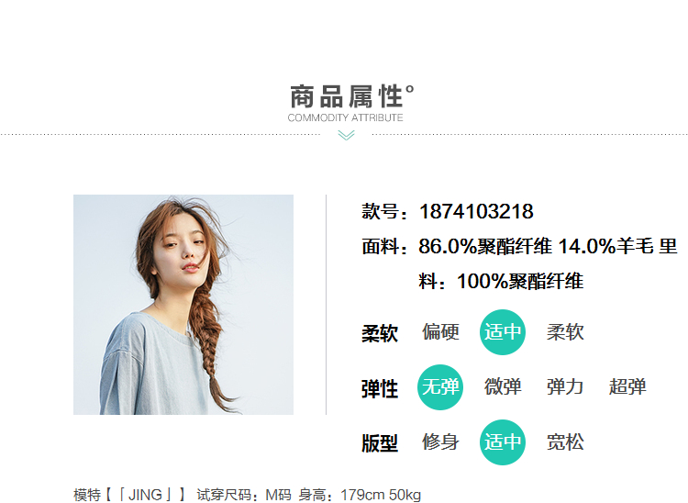Click the style number 1874103218
This screenshot has height=503, width=688.
point(476,211)
